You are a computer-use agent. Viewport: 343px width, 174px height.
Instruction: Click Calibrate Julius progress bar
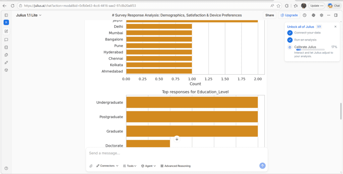coord(310,50)
